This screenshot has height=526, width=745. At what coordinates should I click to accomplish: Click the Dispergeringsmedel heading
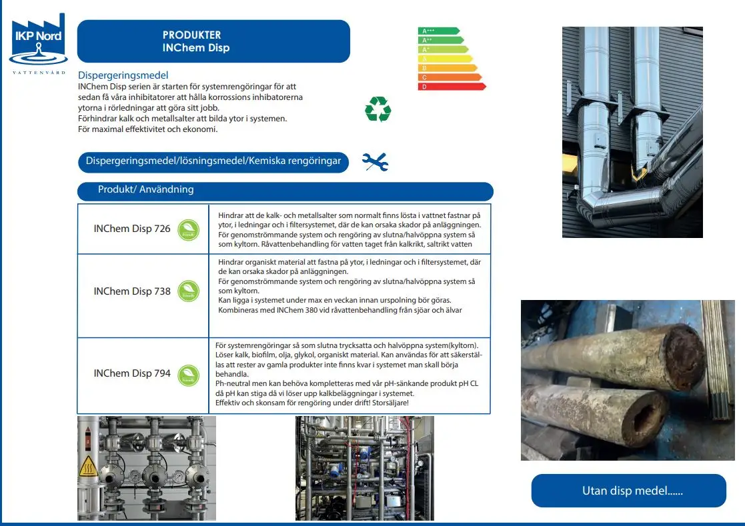(x=123, y=75)
